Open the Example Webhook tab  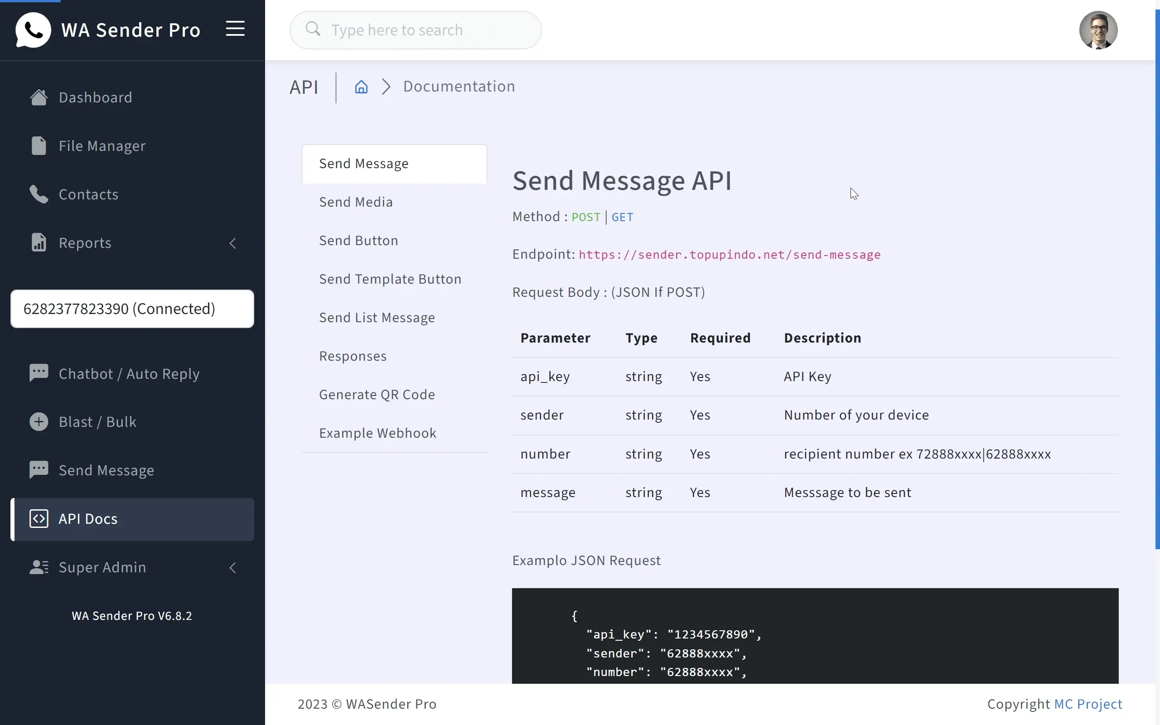378,433
